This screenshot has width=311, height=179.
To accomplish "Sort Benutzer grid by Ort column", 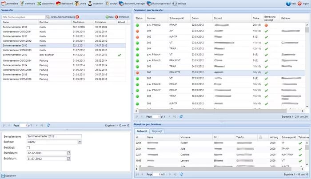I will [x=223, y=137].
